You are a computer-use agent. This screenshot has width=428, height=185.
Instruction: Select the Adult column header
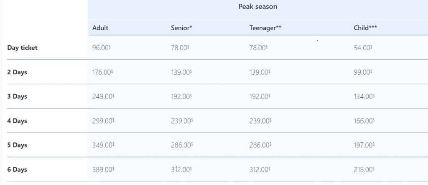pos(100,28)
